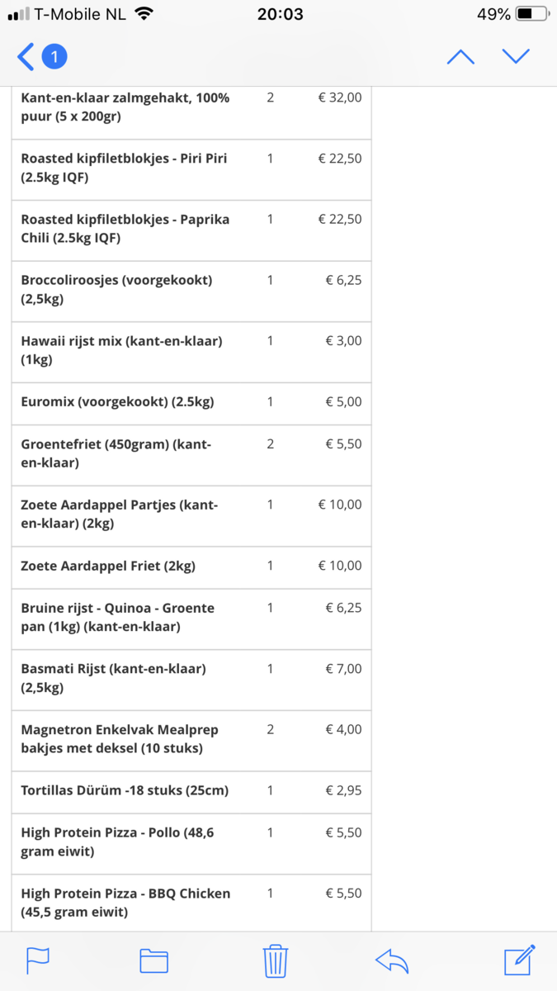Tap the € 32,00 zalmgehakt price
This screenshot has width=557, height=991.
[339, 97]
